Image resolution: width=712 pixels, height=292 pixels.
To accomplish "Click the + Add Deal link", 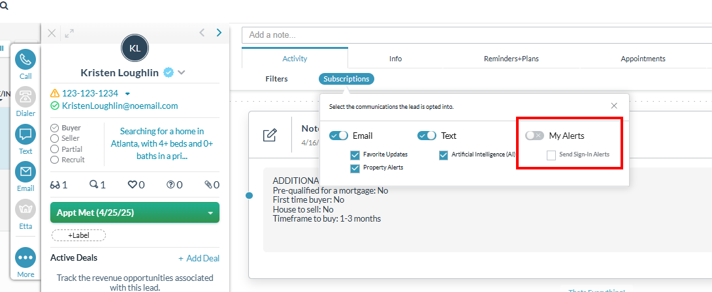I will click(x=199, y=259).
